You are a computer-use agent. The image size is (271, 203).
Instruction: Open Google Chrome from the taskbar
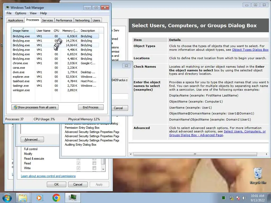point(56,198)
